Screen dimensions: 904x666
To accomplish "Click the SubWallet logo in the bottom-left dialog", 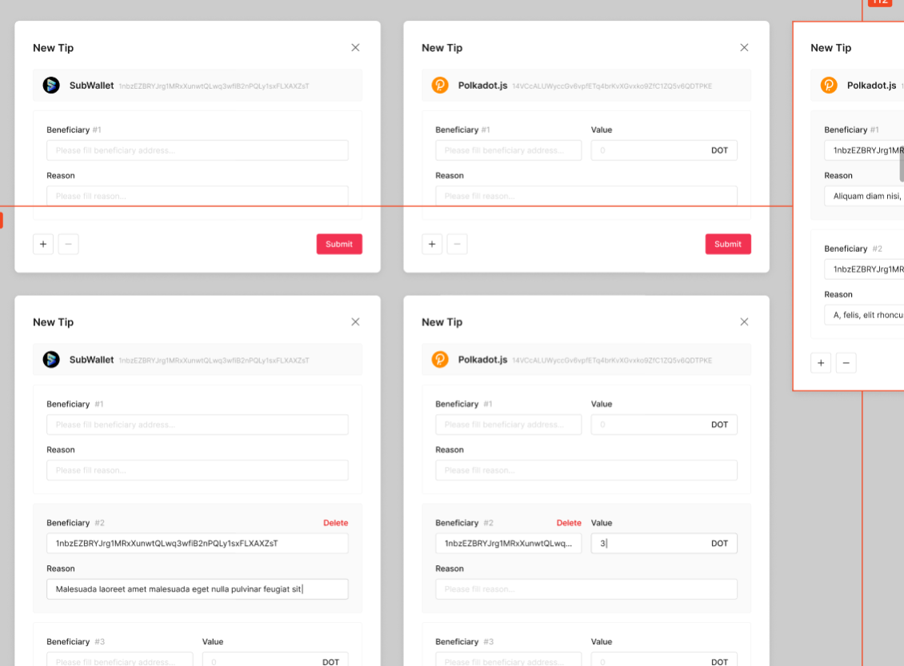I will [51, 360].
